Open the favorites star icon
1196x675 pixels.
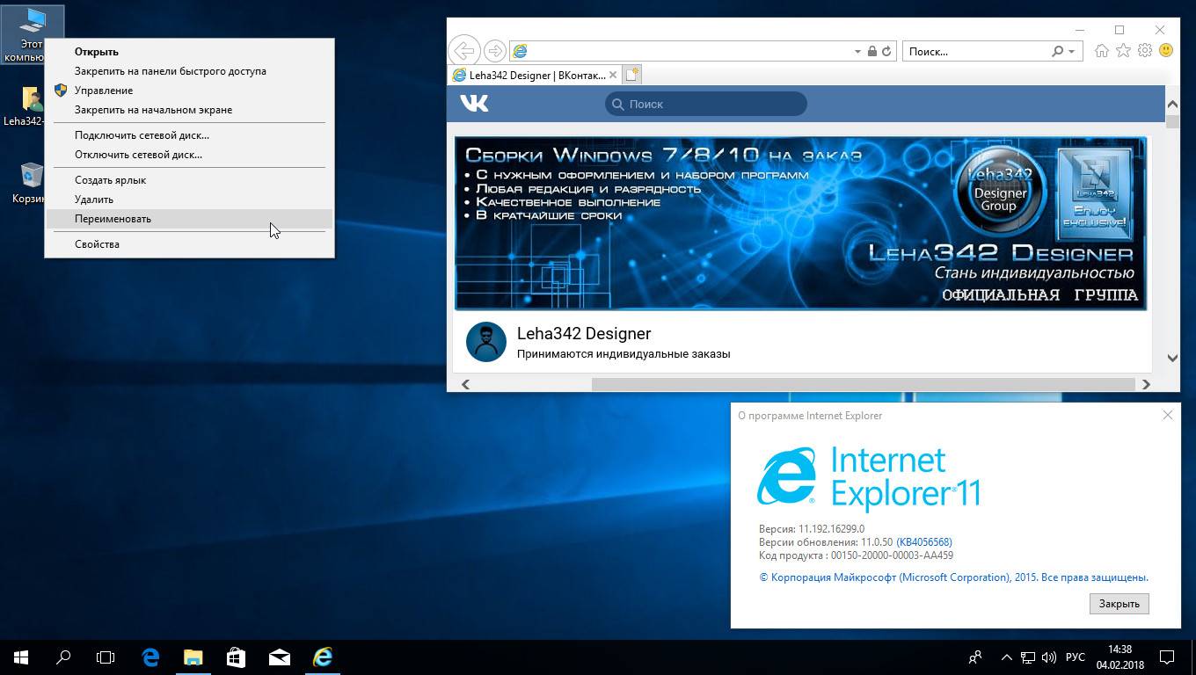1123,51
